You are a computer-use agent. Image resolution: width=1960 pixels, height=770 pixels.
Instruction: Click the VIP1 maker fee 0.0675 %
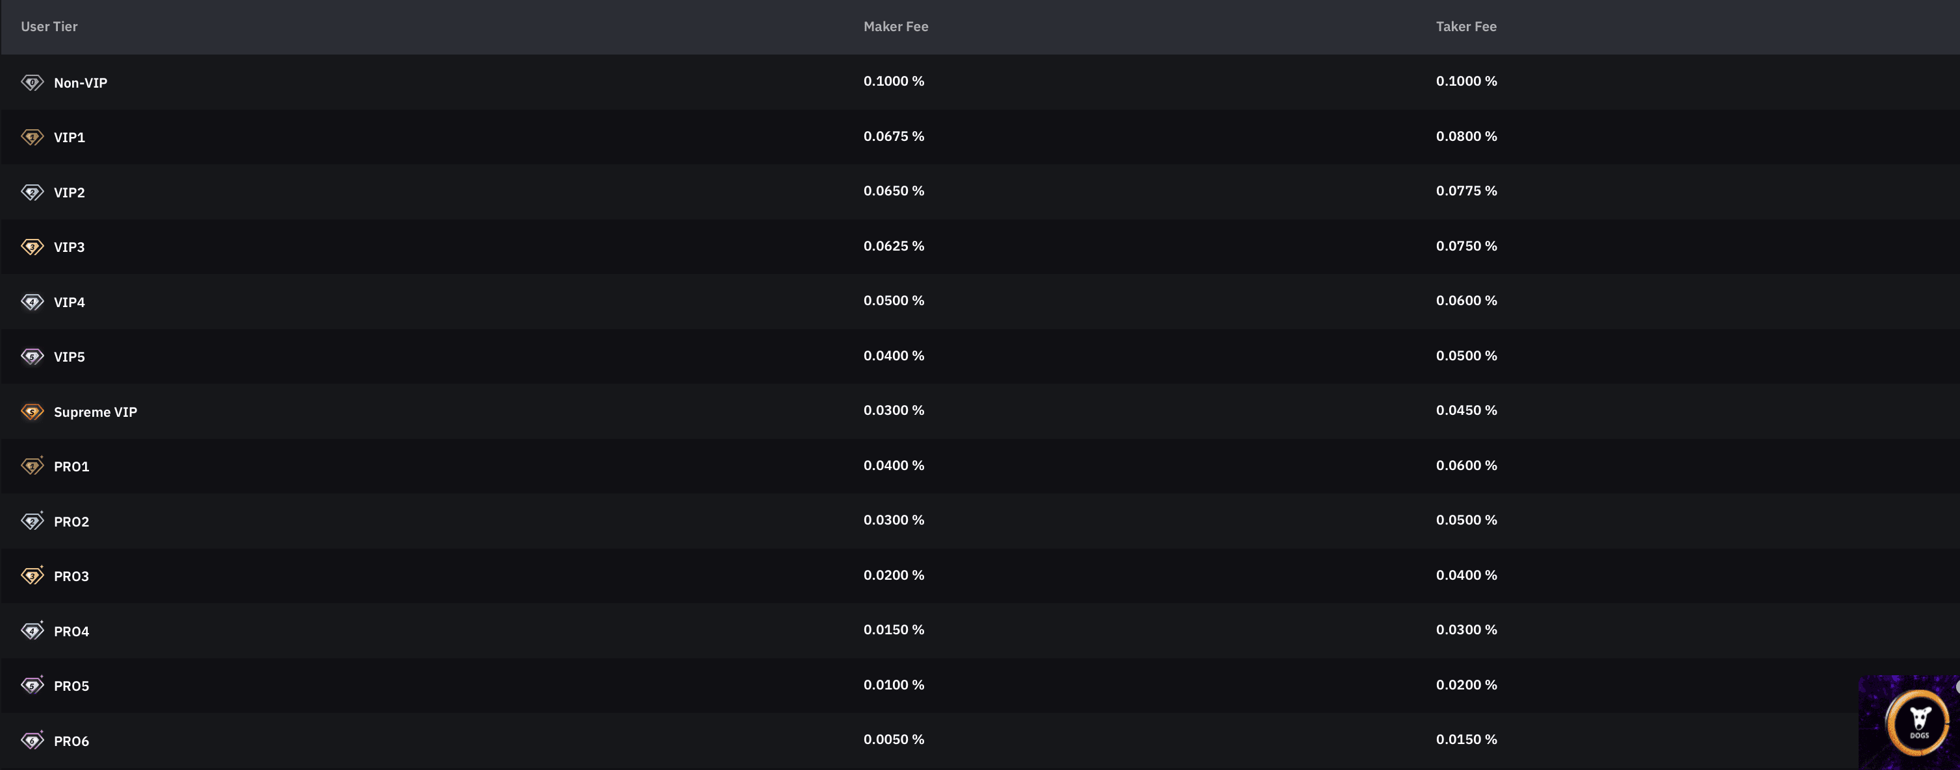point(894,136)
